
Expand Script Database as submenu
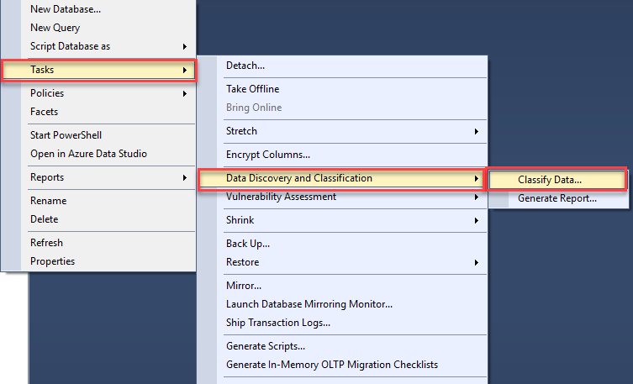click(71, 46)
